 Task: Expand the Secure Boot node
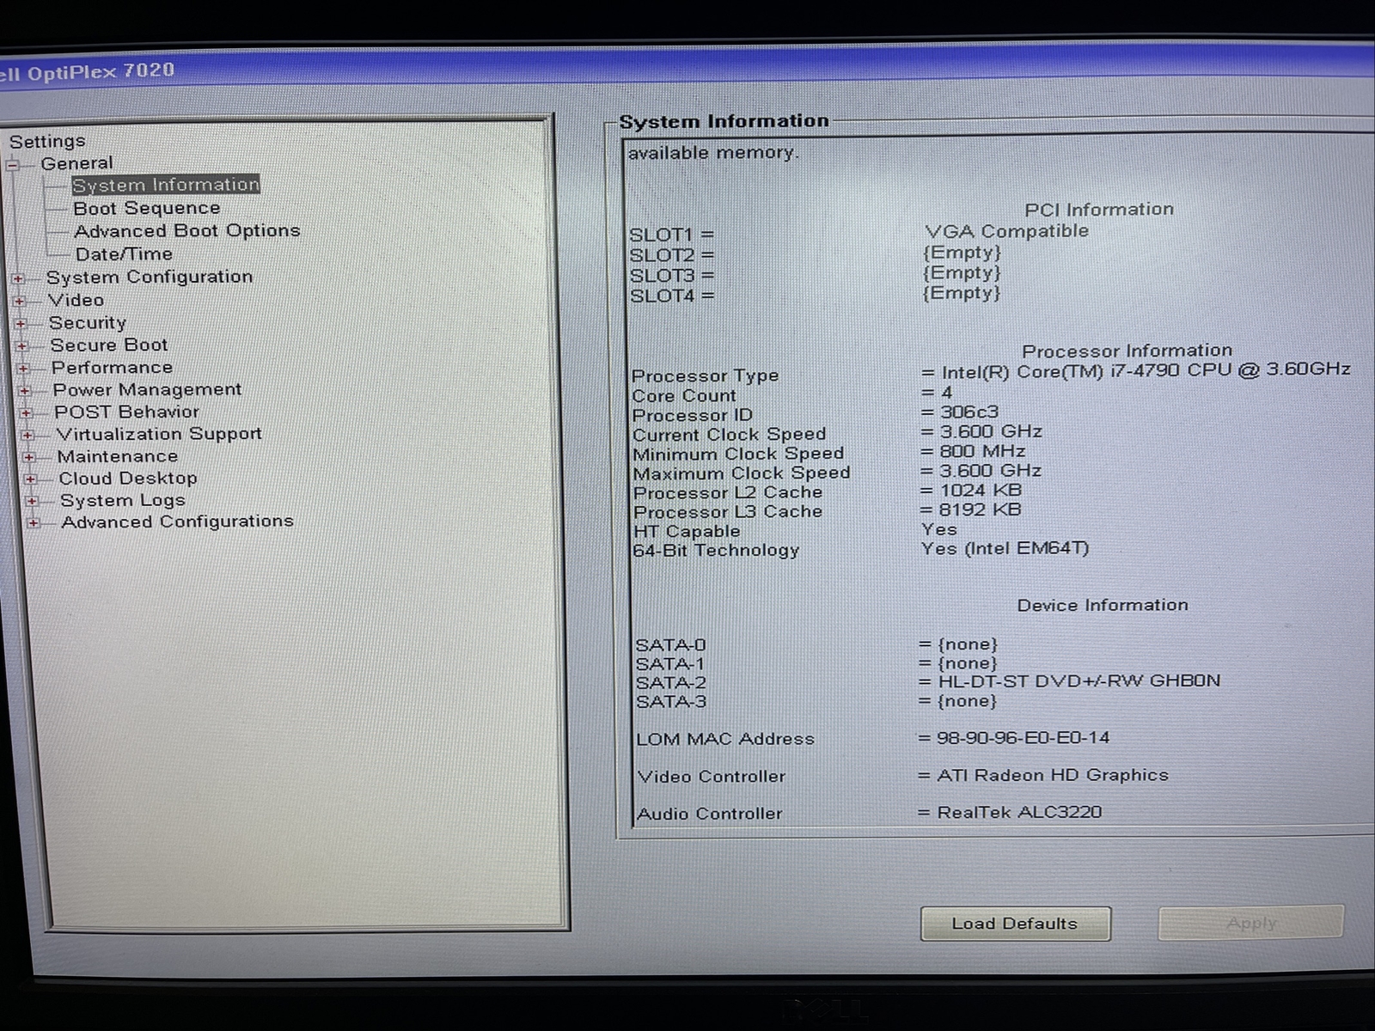22,346
